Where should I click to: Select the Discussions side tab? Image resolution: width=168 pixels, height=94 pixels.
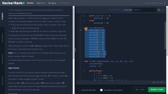coord(2,81)
